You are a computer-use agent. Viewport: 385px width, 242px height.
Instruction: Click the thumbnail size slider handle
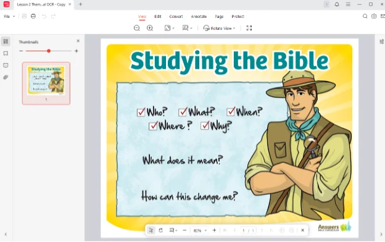pos(49,51)
